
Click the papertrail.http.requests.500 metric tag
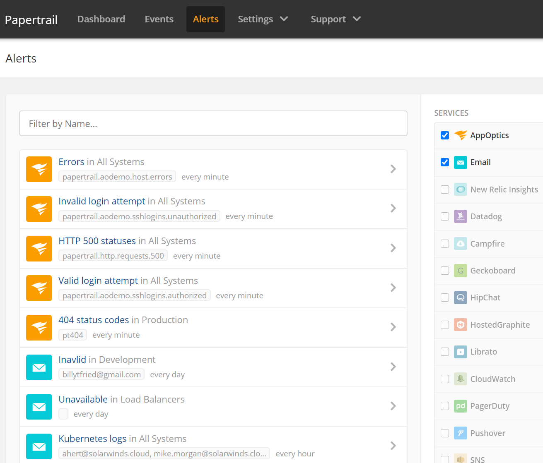click(113, 255)
